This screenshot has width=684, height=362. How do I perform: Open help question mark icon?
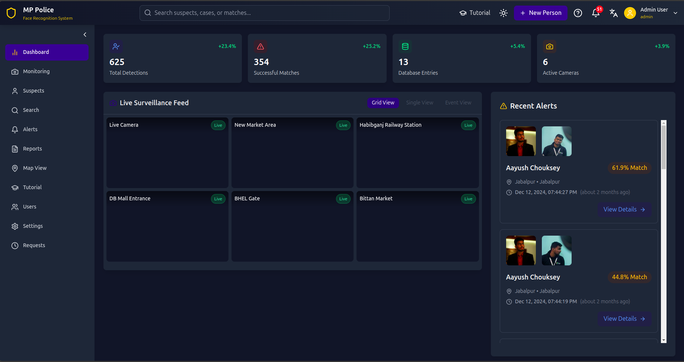[x=578, y=13]
